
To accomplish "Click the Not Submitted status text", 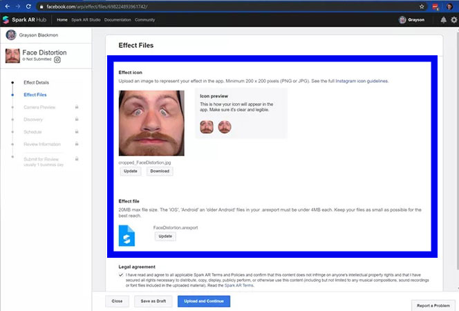I will click(39, 59).
